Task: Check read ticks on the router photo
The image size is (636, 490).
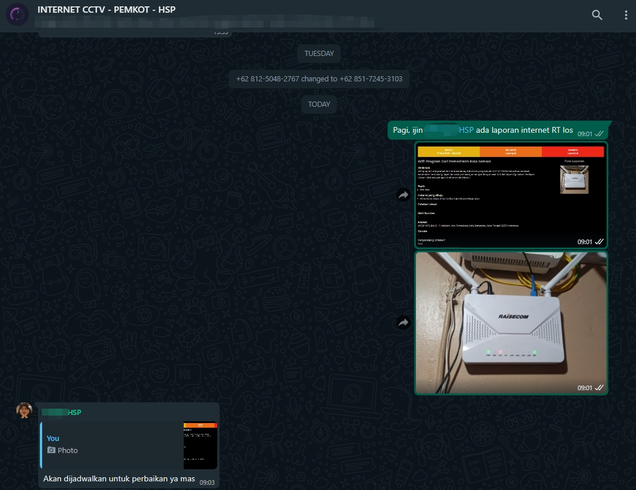Action: pos(599,388)
